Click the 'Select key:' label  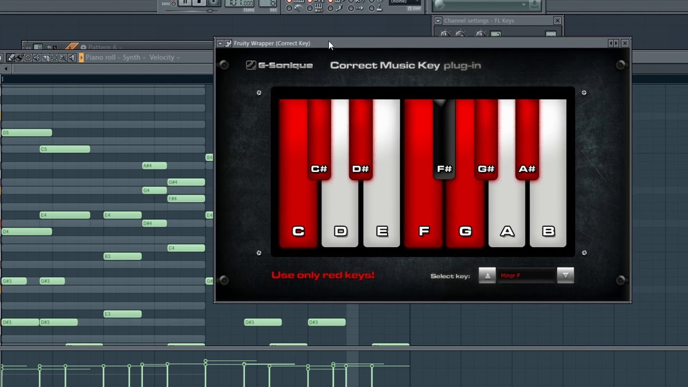450,276
